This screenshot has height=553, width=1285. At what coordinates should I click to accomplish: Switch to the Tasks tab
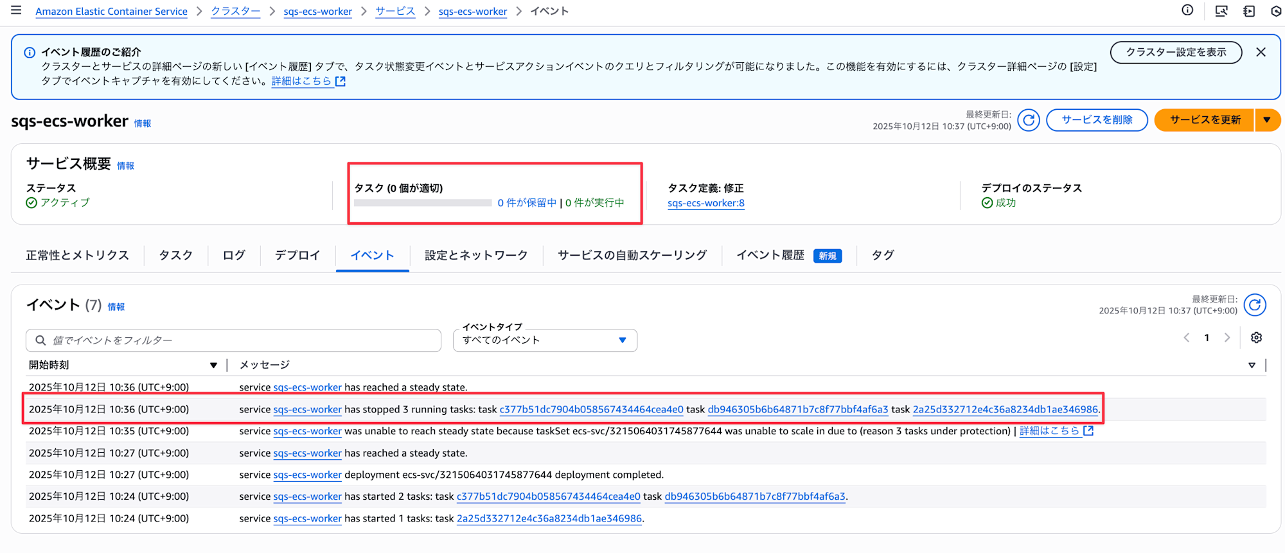pyautogui.click(x=175, y=256)
